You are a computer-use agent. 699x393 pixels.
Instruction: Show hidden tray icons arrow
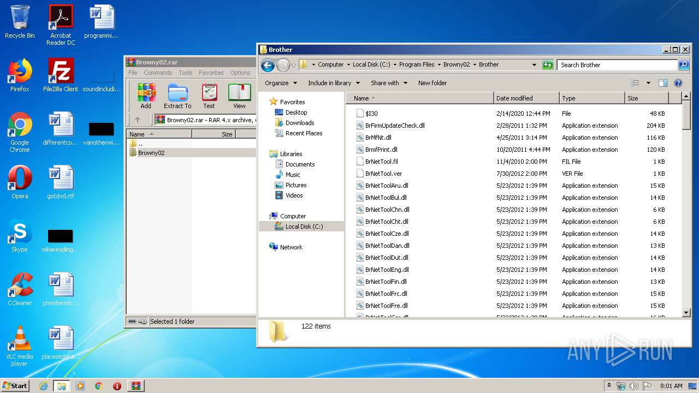609,386
